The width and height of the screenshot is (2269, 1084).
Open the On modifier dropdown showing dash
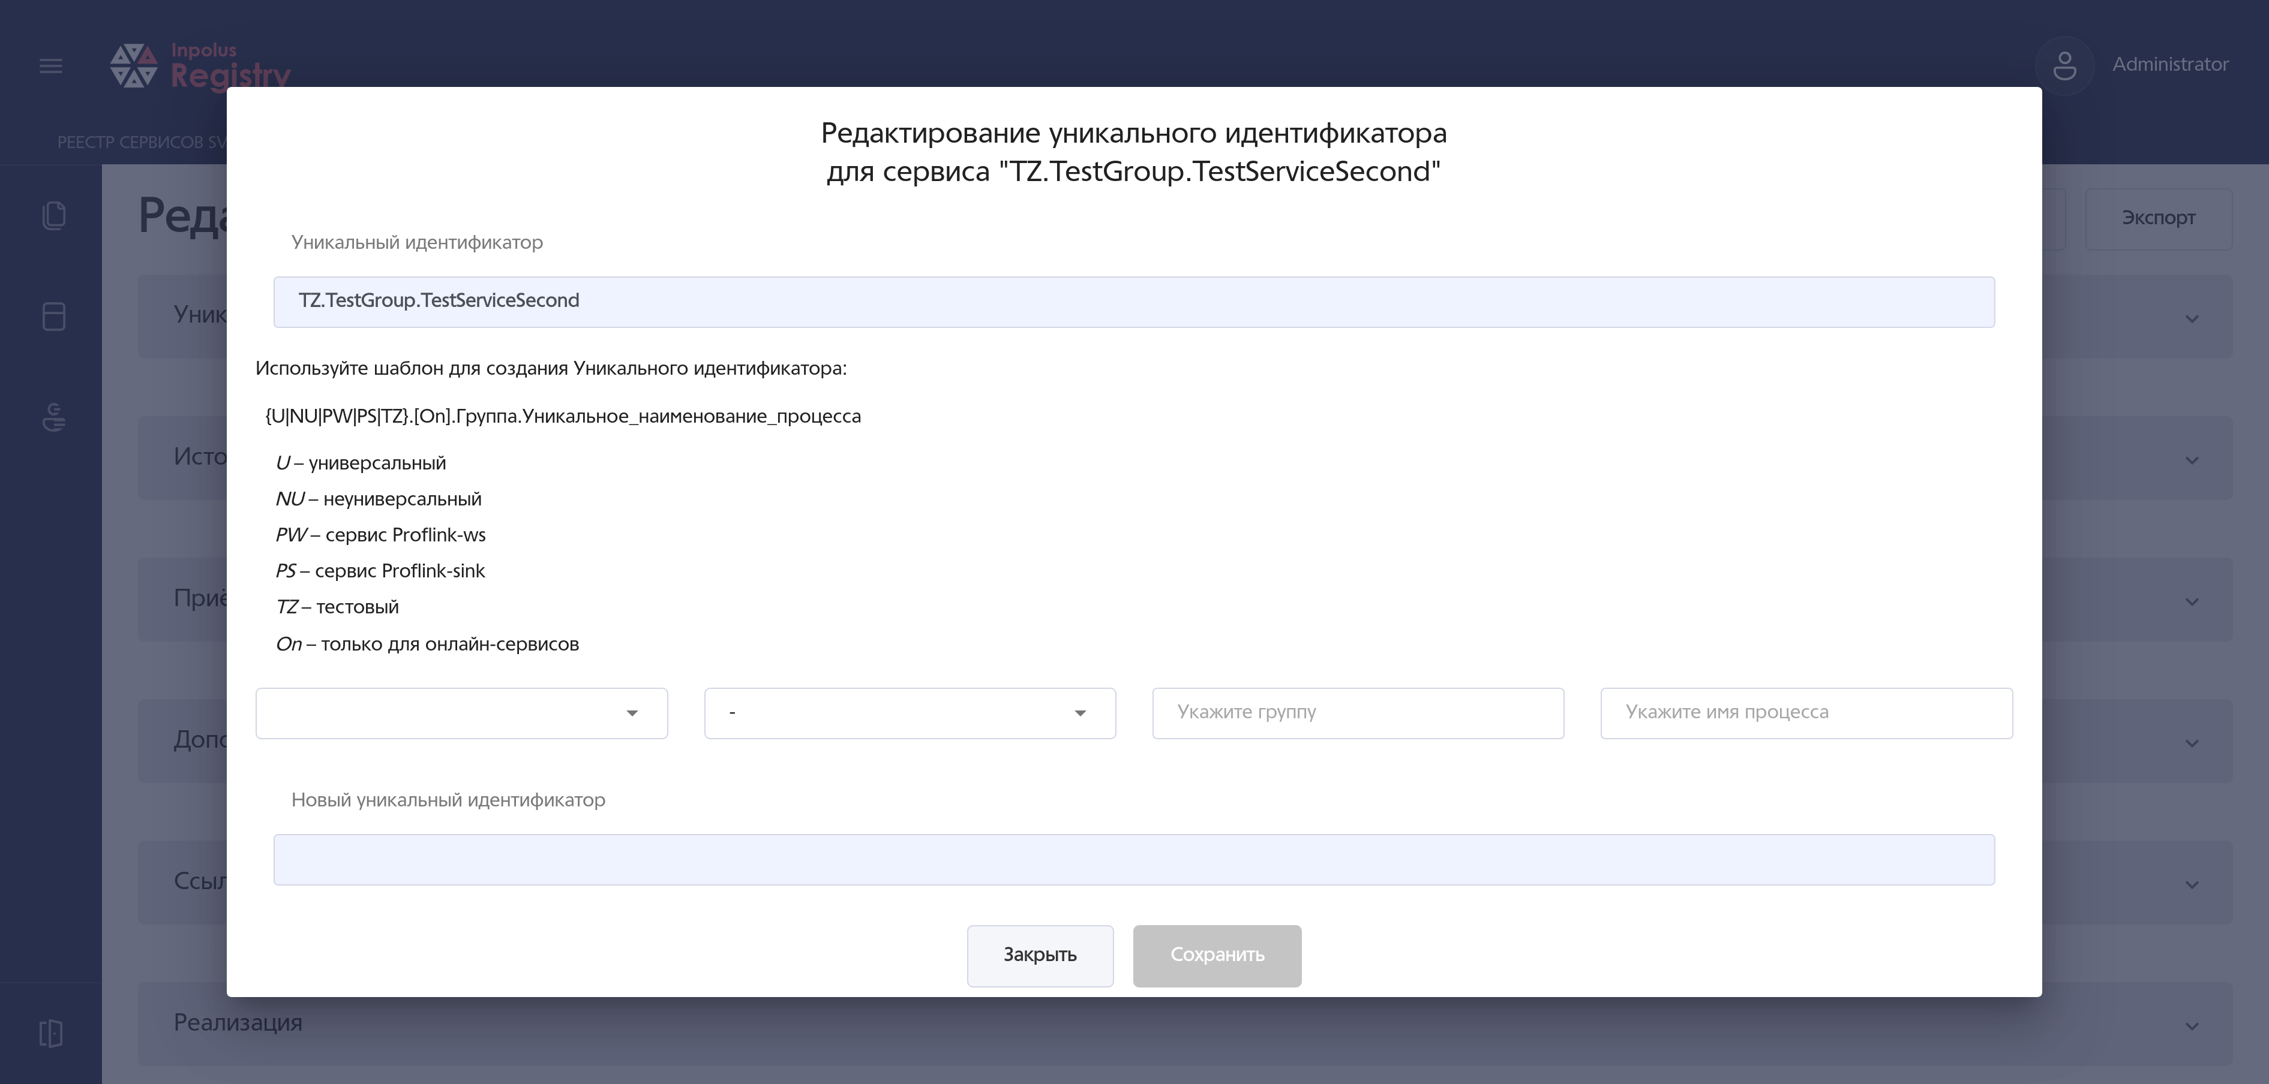coord(910,713)
